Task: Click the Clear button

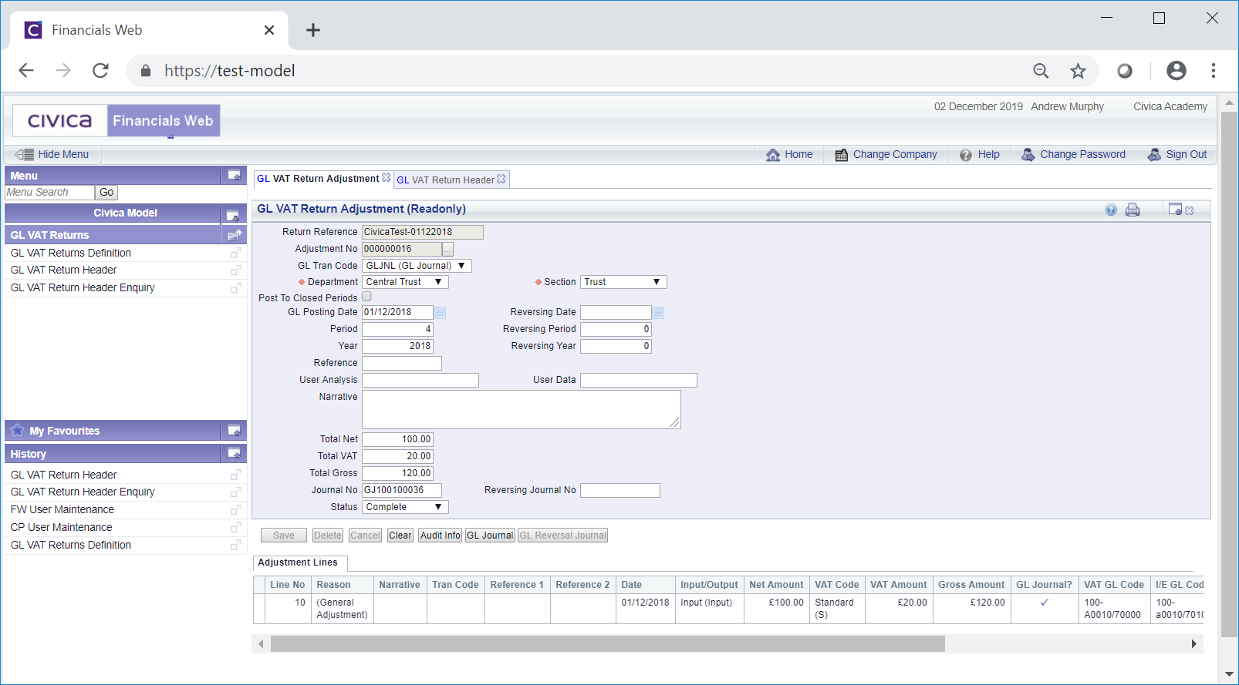Action: [x=400, y=536]
